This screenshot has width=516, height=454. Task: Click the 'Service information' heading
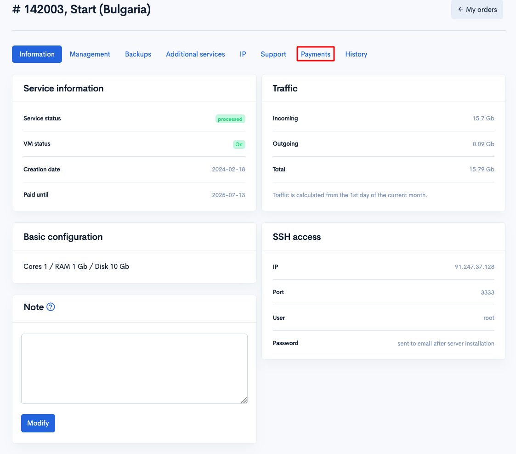tap(63, 88)
